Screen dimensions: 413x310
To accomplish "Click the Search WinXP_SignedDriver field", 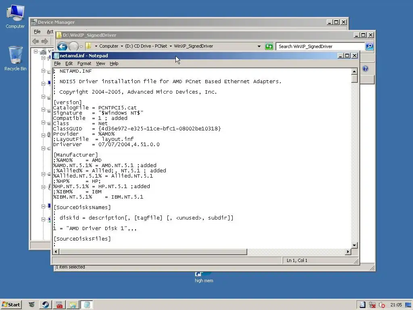I will [320, 46].
